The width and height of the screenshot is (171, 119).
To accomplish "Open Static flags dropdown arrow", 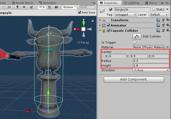I will point(167,9).
